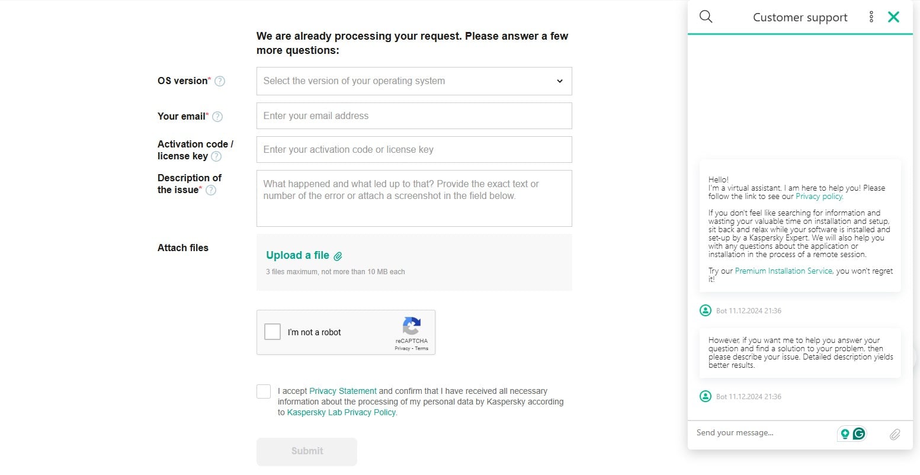This screenshot has height=475, width=920.
Task: Click the question mark icon beside Your email
Action: click(217, 117)
